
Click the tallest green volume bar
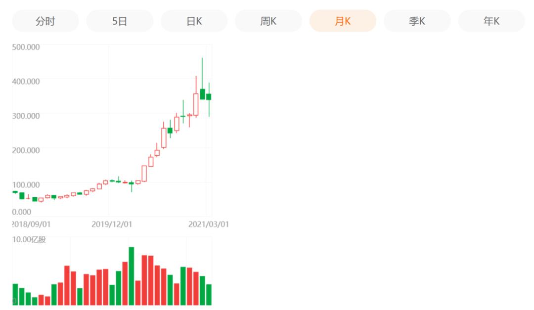click(x=132, y=276)
